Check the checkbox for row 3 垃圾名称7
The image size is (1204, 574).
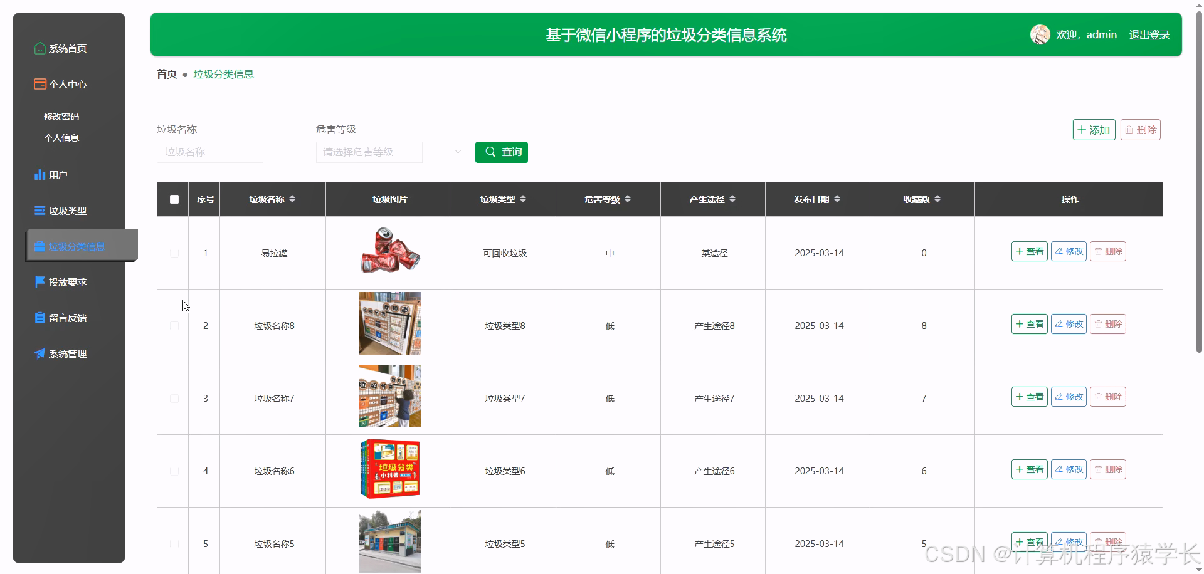tap(174, 399)
